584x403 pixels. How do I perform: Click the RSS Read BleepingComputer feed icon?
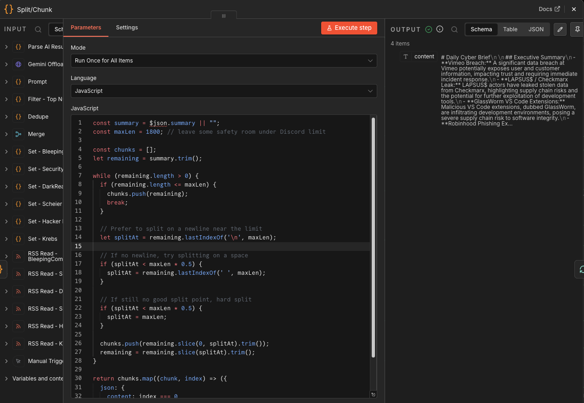18,256
